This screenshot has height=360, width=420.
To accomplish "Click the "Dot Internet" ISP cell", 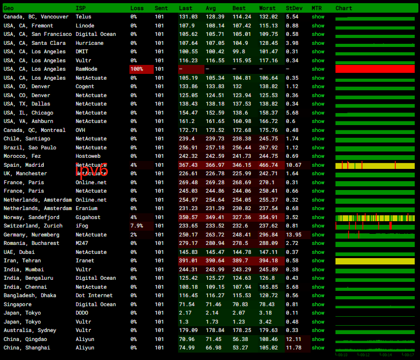I will pos(94,296).
